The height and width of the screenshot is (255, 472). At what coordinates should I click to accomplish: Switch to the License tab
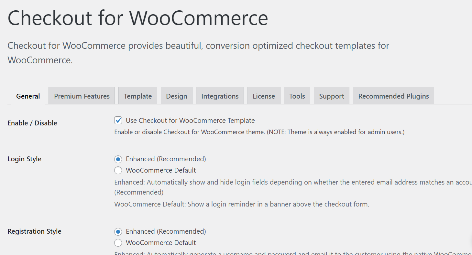pos(264,96)
